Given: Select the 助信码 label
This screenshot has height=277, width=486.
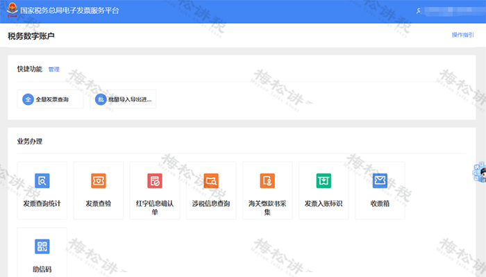Looking at the screenshot, I should point(42,269).
